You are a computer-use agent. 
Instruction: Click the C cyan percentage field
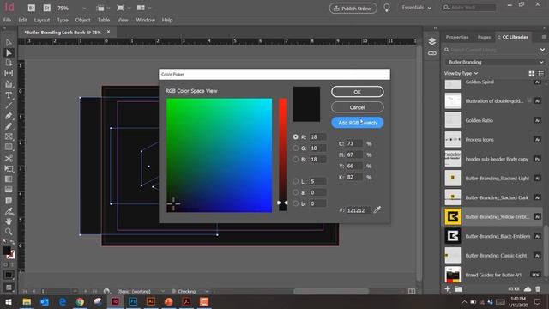[354, 143]
